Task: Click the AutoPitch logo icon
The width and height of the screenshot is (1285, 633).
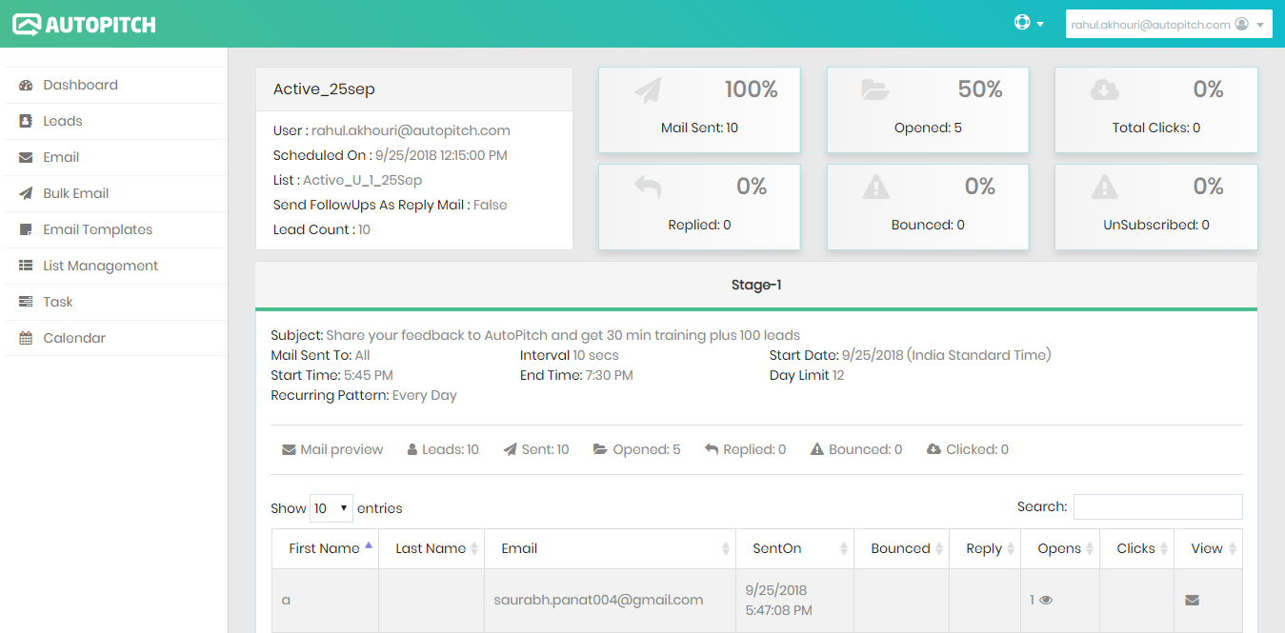Action: (27, 24)
